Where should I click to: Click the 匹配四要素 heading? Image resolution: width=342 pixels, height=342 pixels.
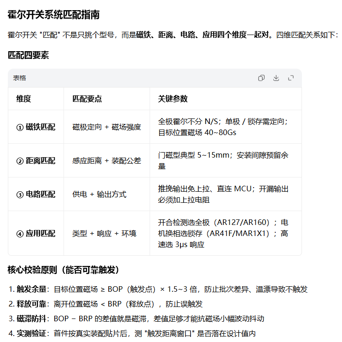[29, 55]
